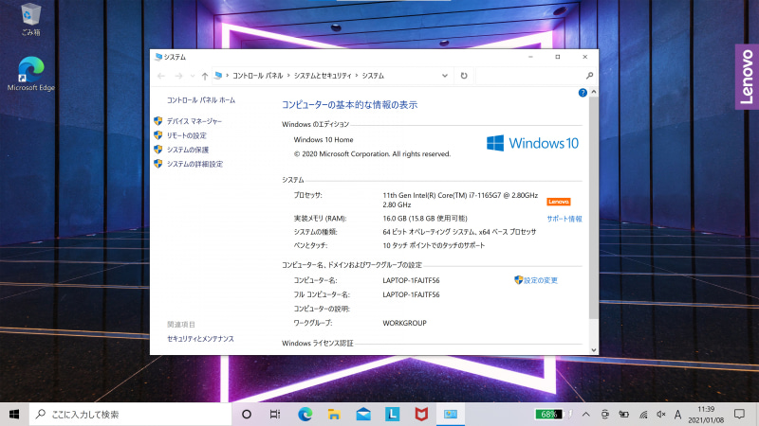Open the clock showing 11:39
This screenshot has height=426, width=759.
[706, 415]
